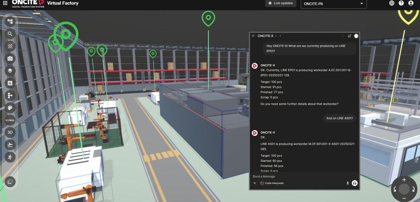The height and width of the screenshot is (202, 420).
Task: Click 'Do you need some further details' text
Action: pos(299,104)
